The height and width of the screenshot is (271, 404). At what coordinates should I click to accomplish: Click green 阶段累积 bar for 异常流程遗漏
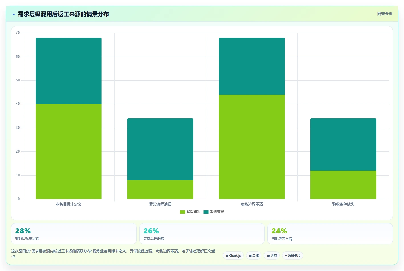click(x=160, y=189)
